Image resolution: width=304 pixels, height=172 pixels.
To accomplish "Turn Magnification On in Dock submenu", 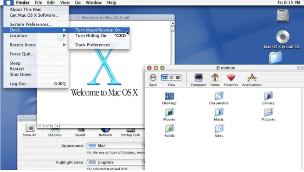I will click(x=98, y=30).
